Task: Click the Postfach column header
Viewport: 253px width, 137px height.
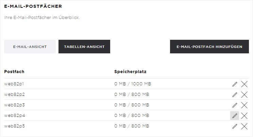Action: click(14, 72)
